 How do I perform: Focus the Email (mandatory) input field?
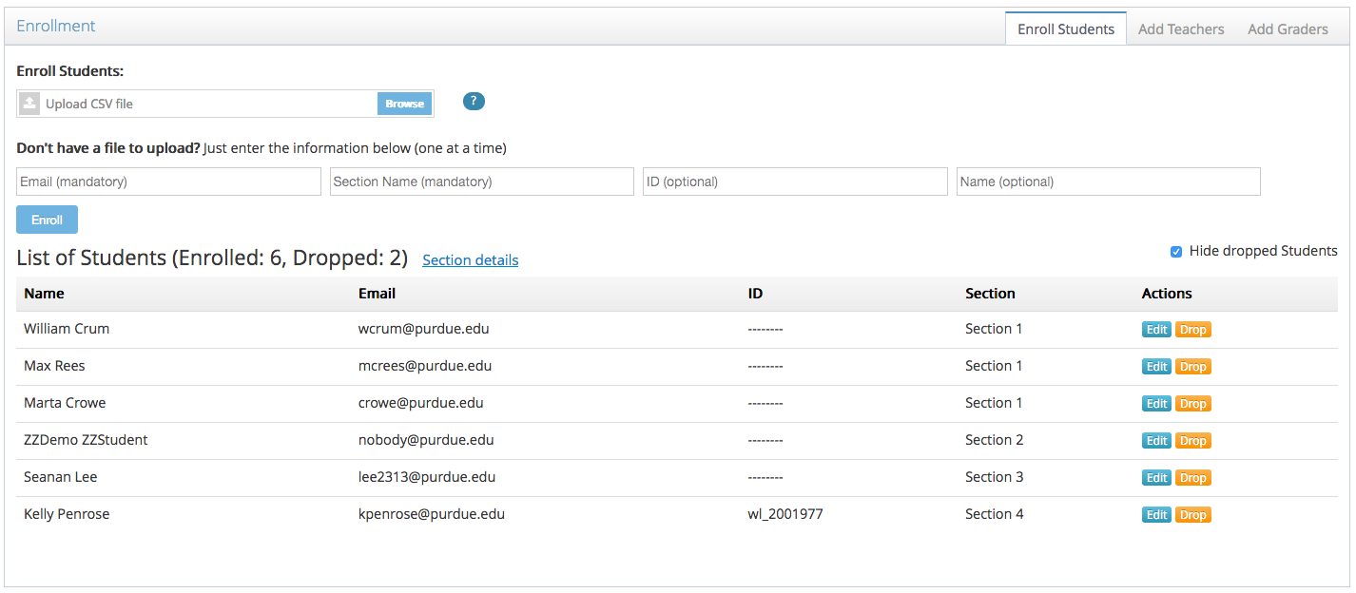[x=168, y=182]
